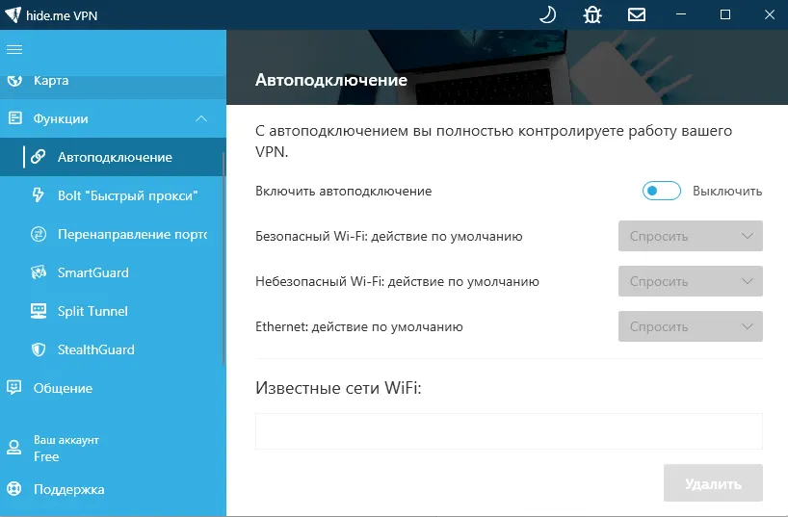Click the bug report icon

click(x=592, y=15)
